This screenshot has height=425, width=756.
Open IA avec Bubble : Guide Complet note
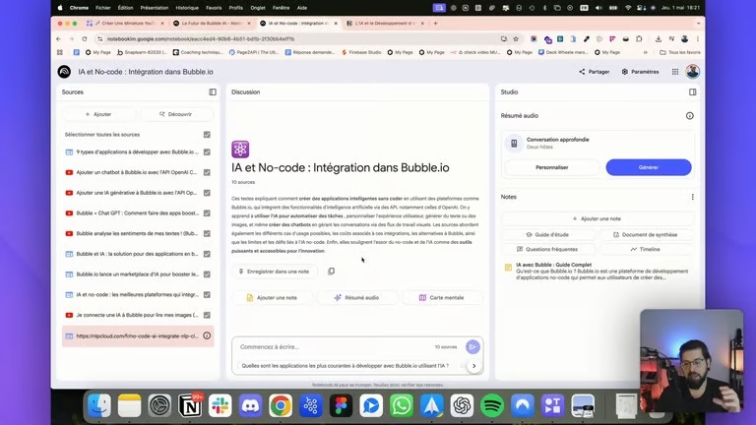[597, 271]
